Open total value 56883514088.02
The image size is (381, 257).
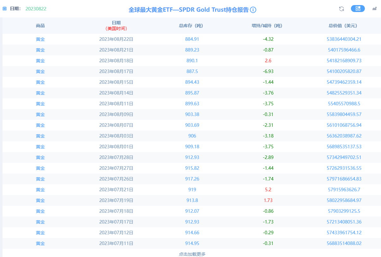coord(344,243)
